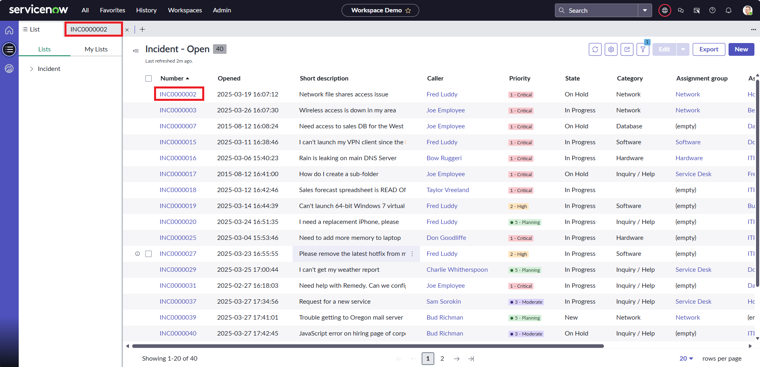Click the filter funnel icon
The image size is (760, 367).
click(x=643, y=49)
